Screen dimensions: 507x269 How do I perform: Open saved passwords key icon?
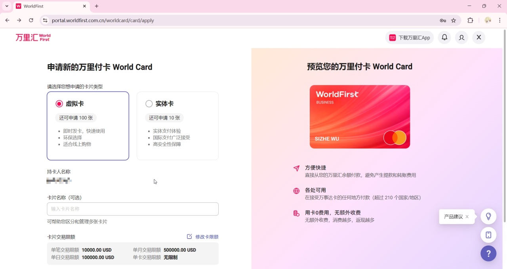tap(443, 21)
